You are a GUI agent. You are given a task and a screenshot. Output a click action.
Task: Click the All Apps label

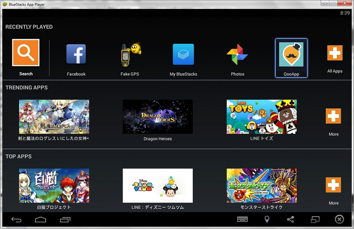pos(335,71)
